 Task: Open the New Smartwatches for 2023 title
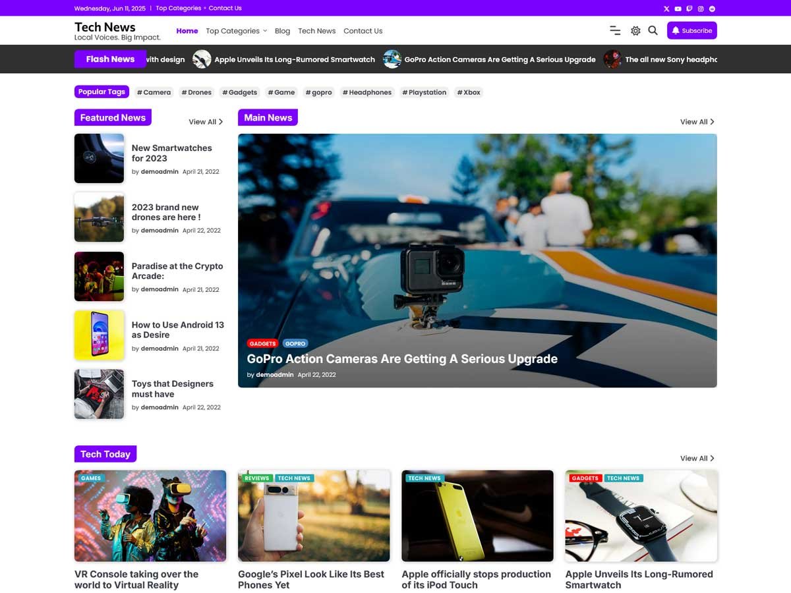pos(171,153)
